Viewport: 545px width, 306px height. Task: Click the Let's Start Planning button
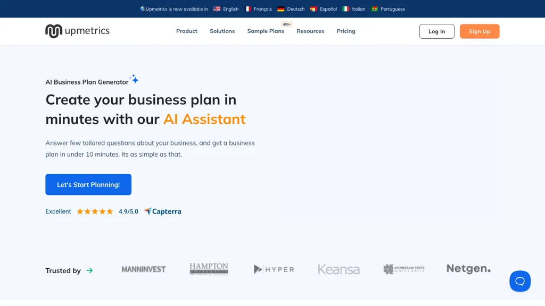click(x=88, y=184)
